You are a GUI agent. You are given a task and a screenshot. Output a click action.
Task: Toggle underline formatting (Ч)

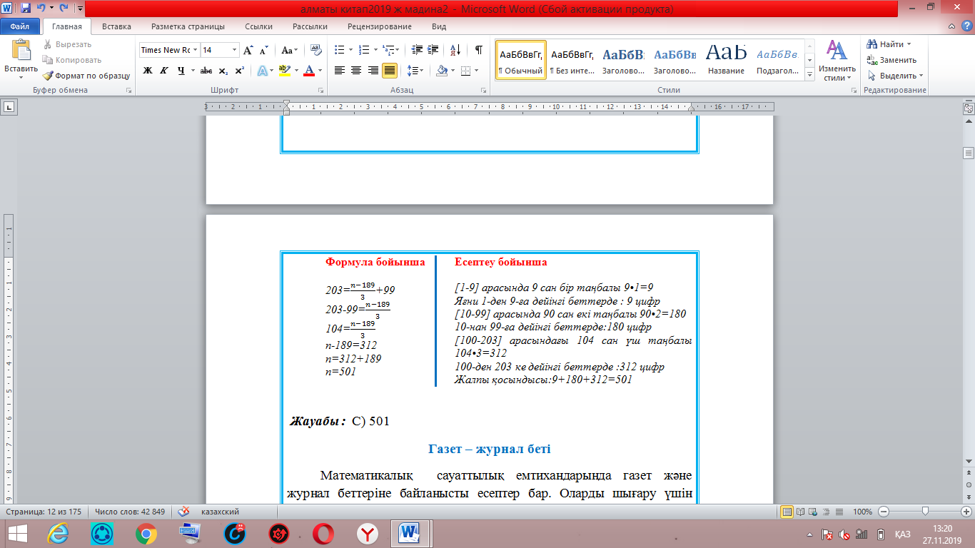(181, 70)
